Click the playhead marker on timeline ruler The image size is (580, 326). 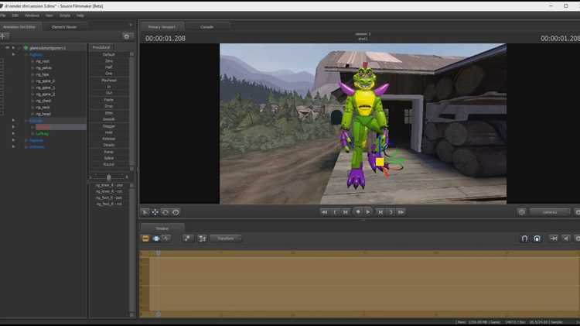(158, 253)
